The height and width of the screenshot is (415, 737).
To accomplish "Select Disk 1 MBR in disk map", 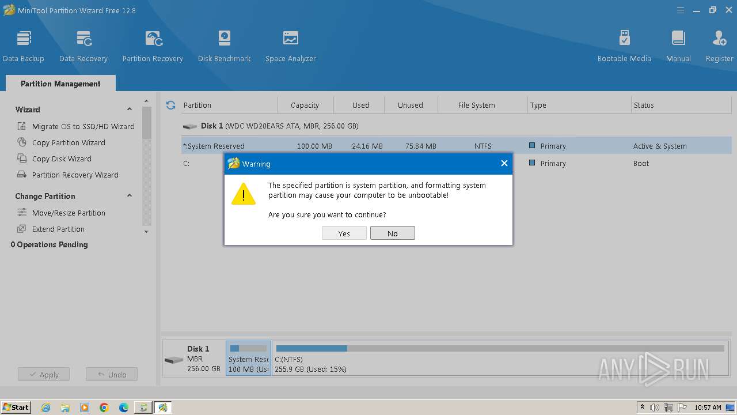I will point(193,359).
